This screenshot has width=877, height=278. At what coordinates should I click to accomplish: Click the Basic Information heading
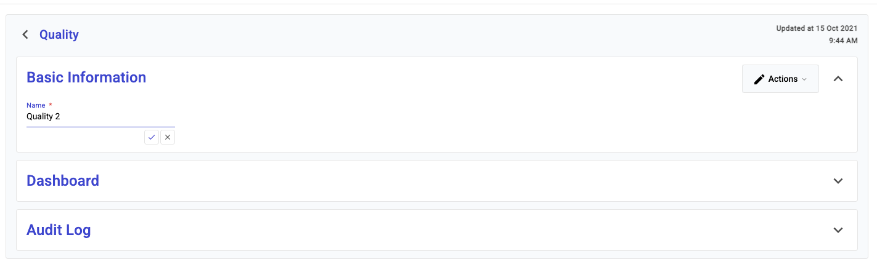[x=86, y=77]
